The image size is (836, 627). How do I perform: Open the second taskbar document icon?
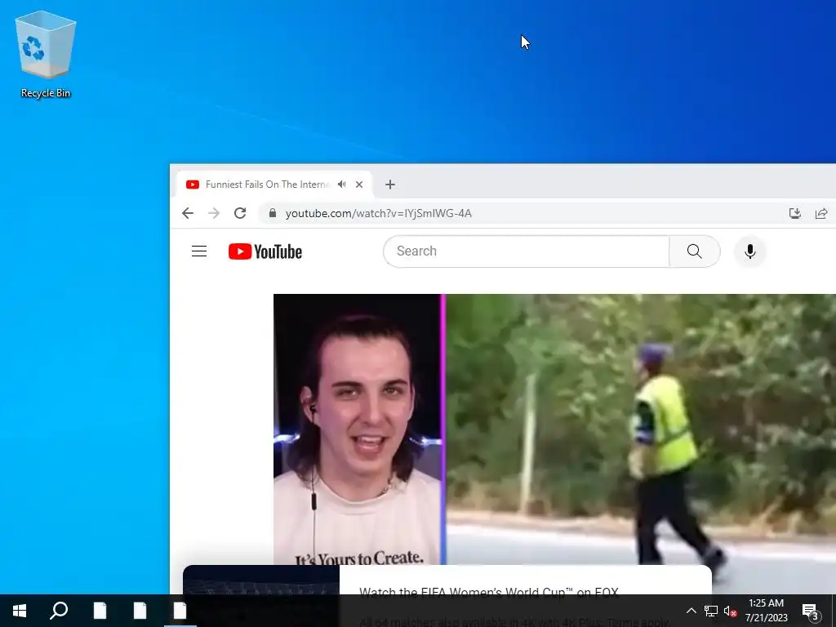[140, 611]
